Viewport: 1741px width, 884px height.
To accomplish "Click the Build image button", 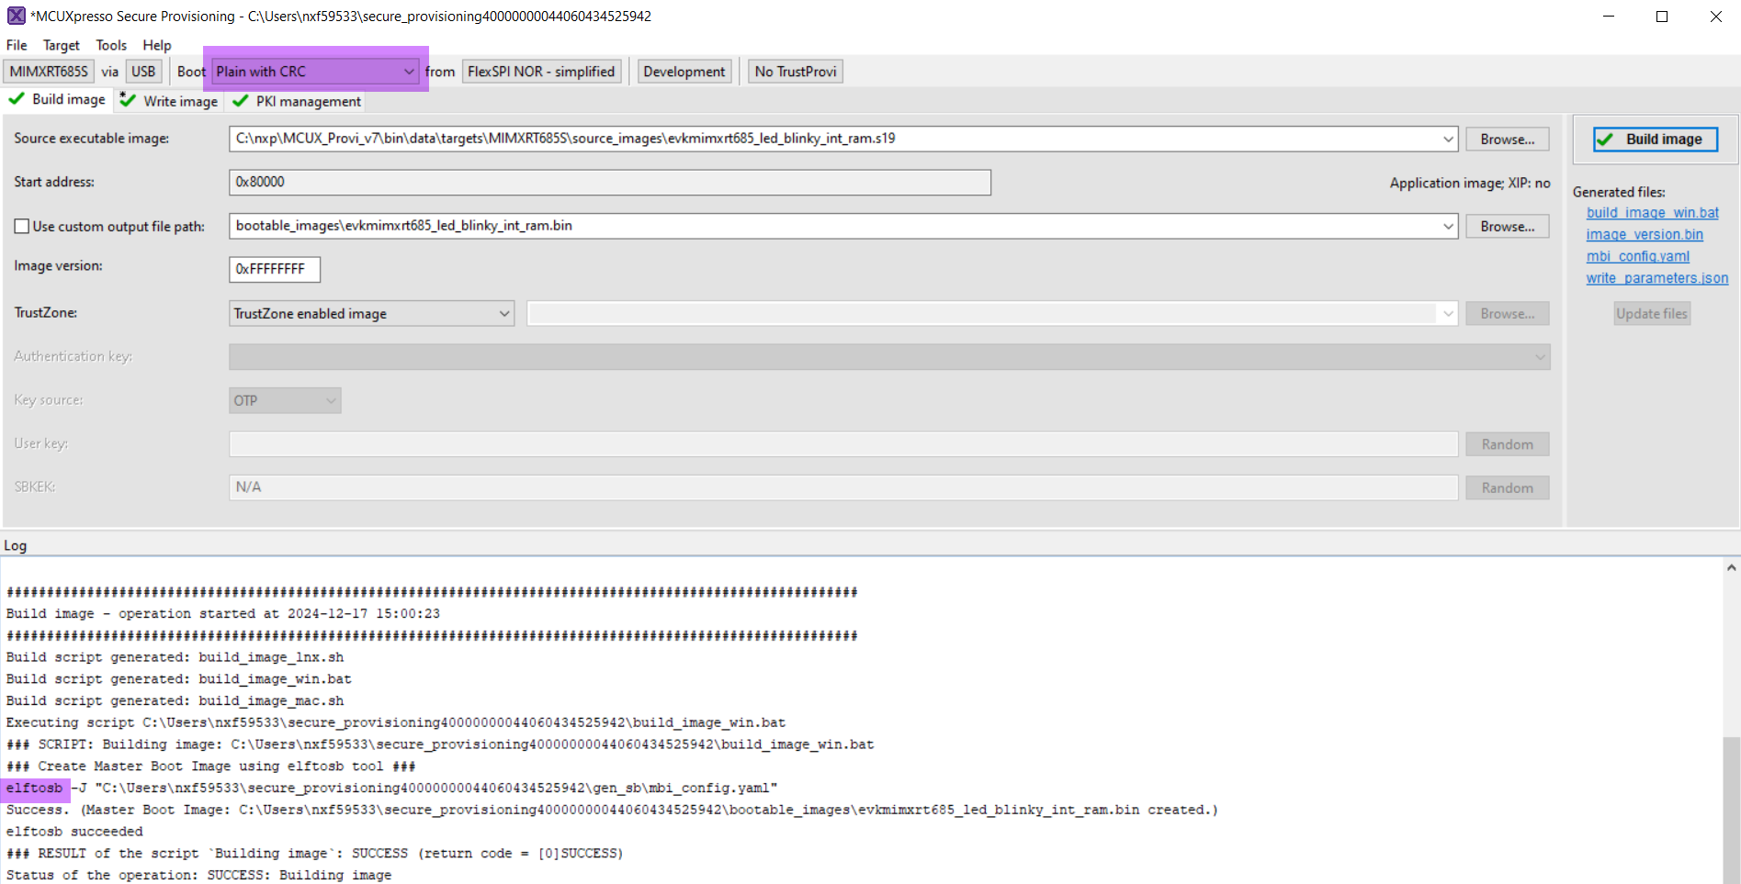I will (1652, 139).
